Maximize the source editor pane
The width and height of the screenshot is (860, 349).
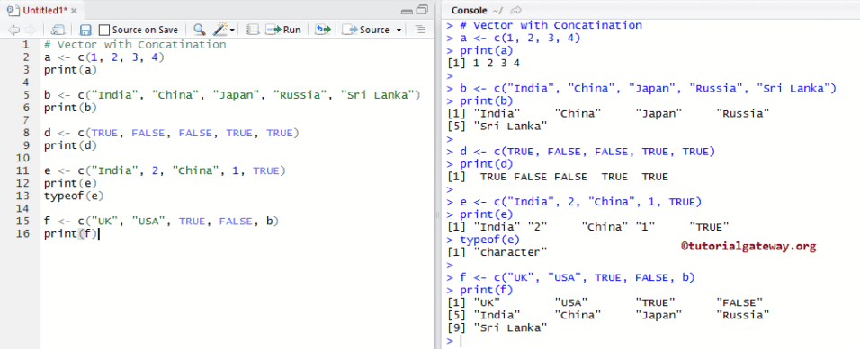click(422, 10)
